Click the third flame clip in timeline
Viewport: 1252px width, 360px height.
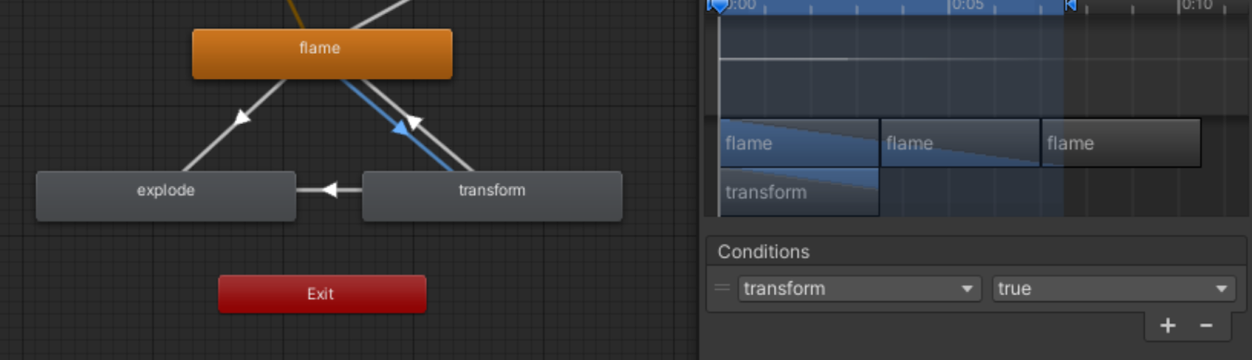click(x=1121, y=143)
